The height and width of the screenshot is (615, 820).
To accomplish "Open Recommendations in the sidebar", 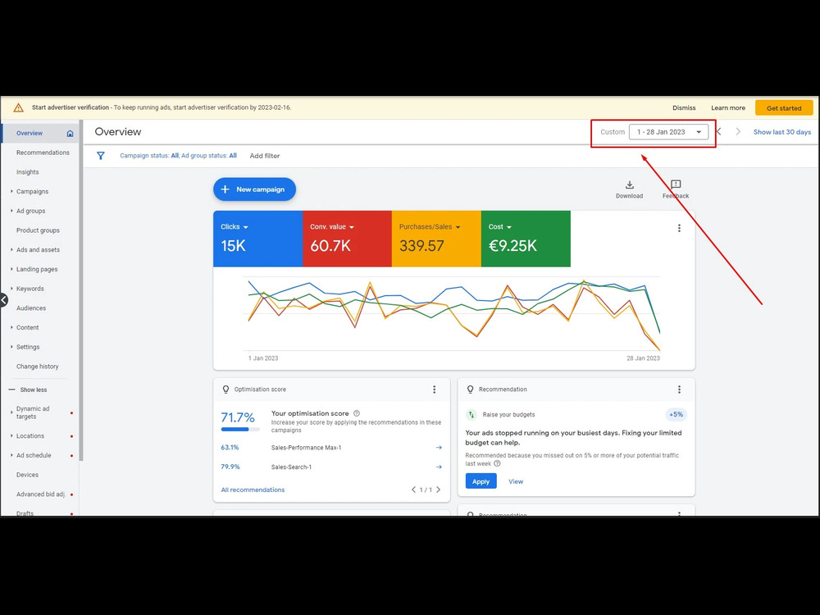I will (43, 153).
